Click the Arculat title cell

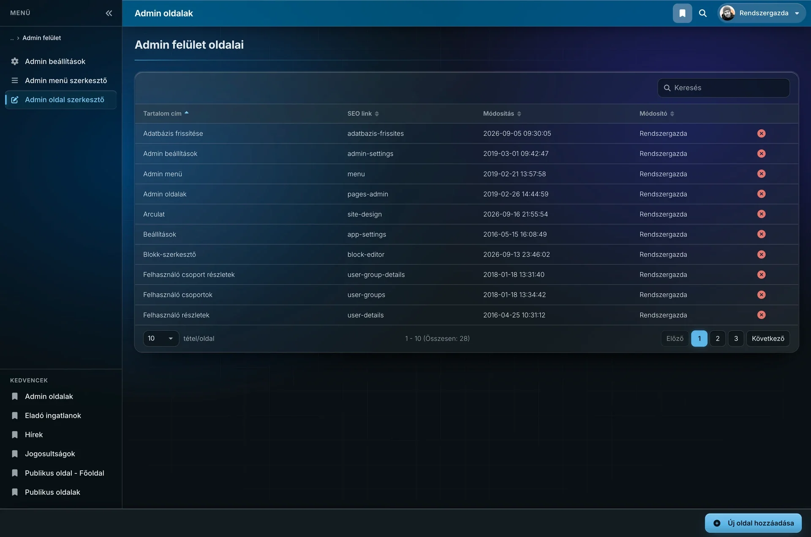tap(154, 214)
